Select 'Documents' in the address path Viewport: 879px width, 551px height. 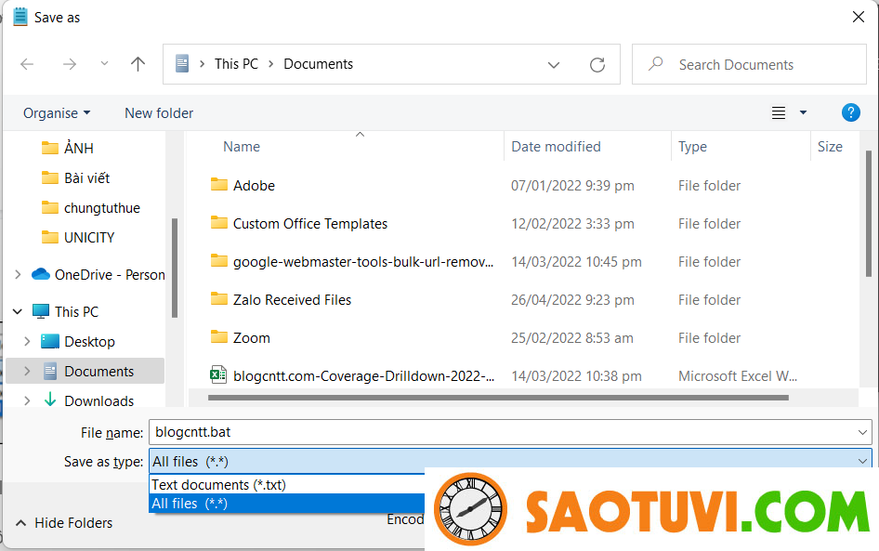click(318, 64)
